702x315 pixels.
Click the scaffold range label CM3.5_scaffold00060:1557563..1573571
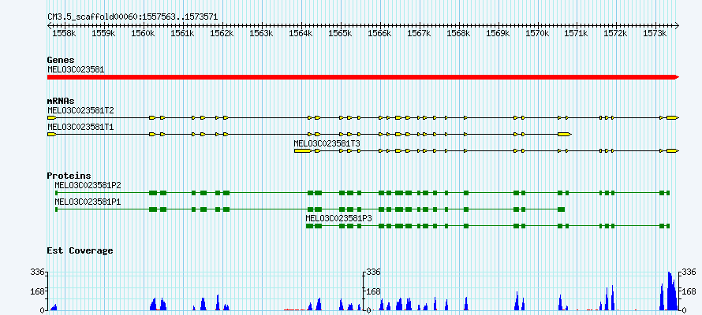point(133,17)
